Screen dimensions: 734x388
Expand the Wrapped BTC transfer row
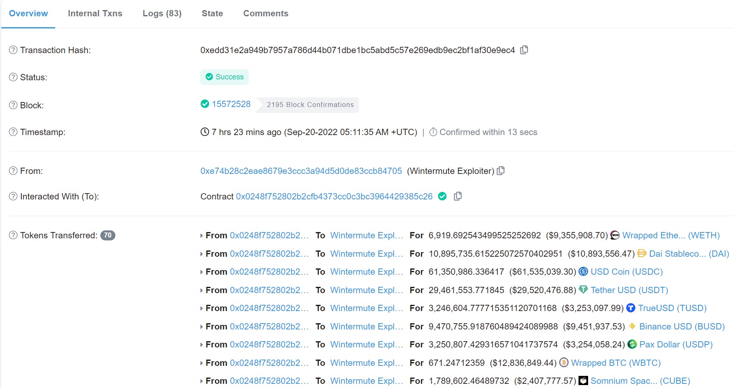(201, 362)
